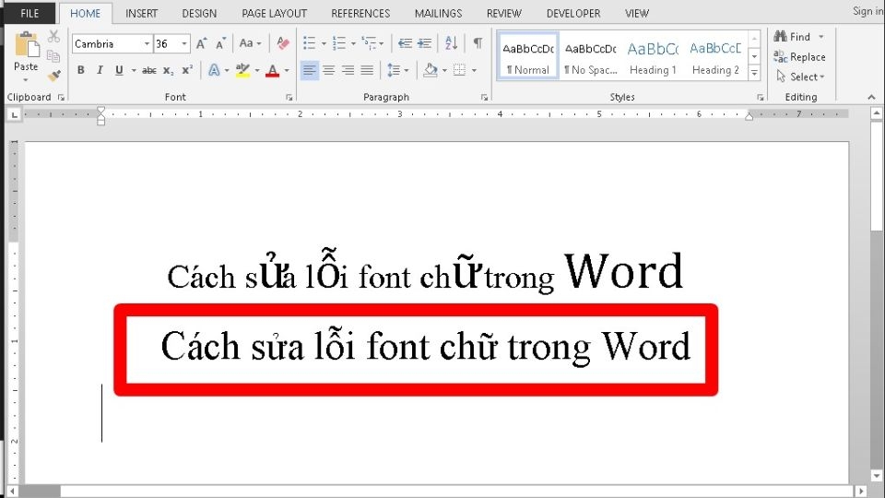Create a multilevel list

click(x=369, y=43)
